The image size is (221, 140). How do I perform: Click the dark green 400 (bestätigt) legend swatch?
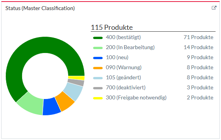click(x=98, y=38)
